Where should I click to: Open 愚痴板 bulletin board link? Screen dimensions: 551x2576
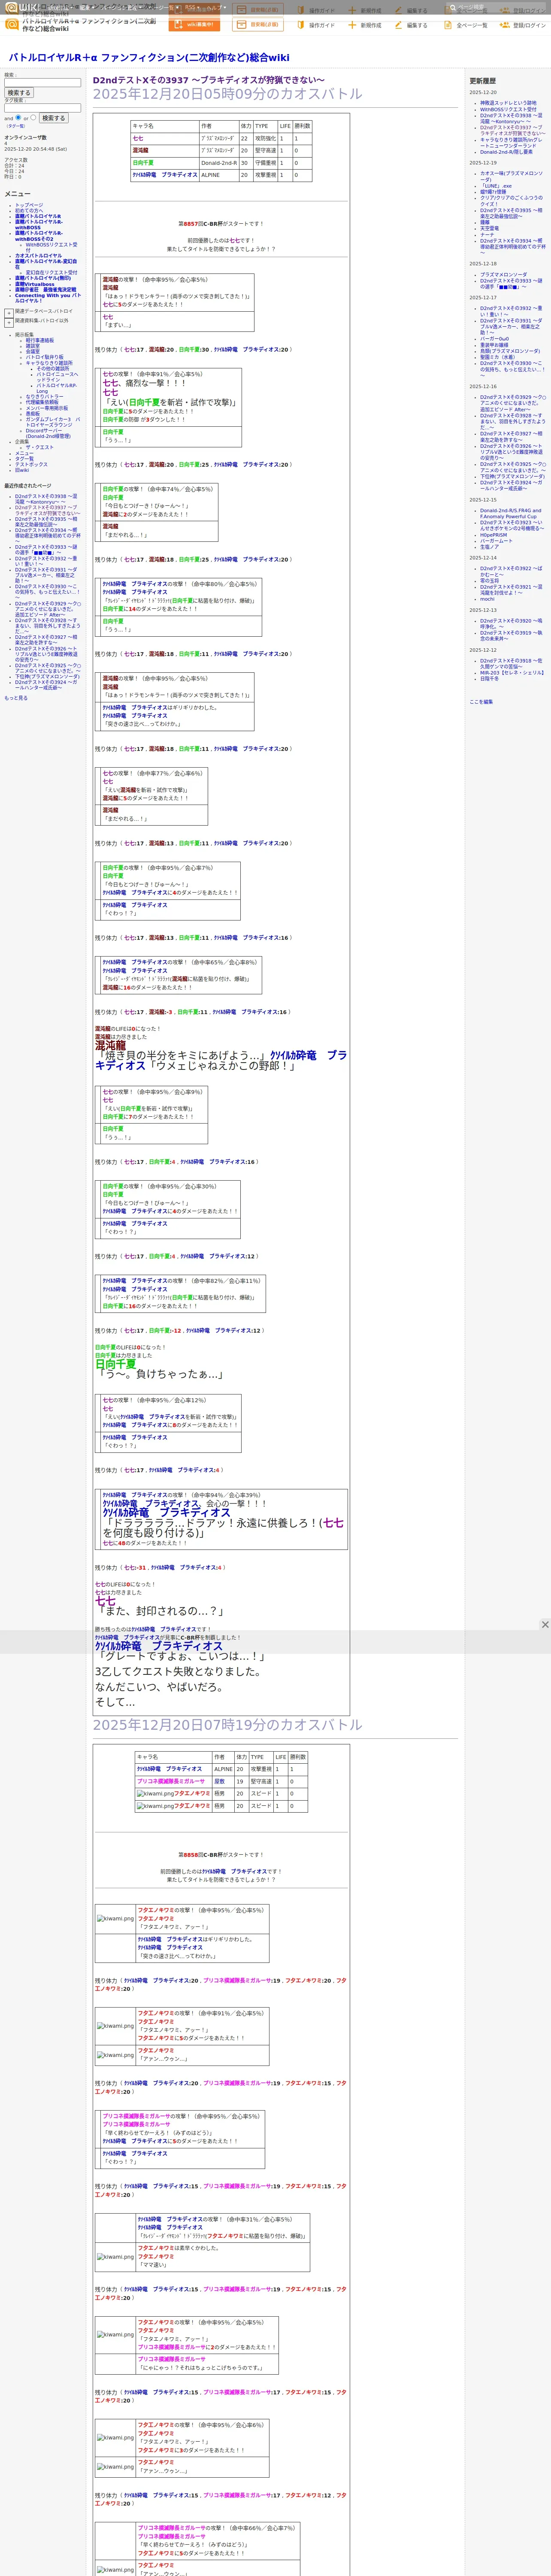point(33,414)
